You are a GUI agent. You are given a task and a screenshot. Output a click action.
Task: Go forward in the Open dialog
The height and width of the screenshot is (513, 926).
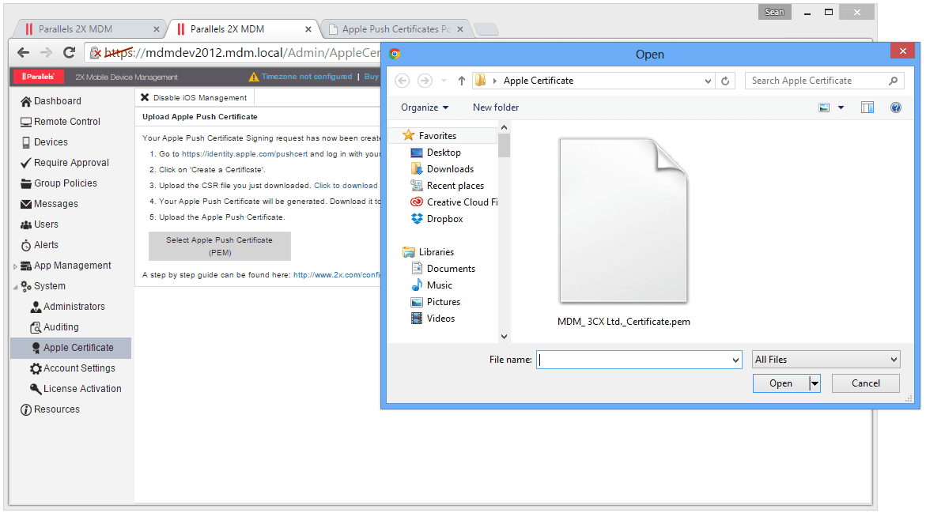pyautogui.click(x=425, y=81)
